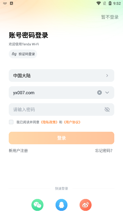The height and width of the screenshot is (219, 123).
Task: Tap the keyboard icon in status bar
Action: click(x=5, y=3)
